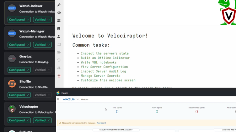Click the Graylog integration logo

(x=12, y=58)
